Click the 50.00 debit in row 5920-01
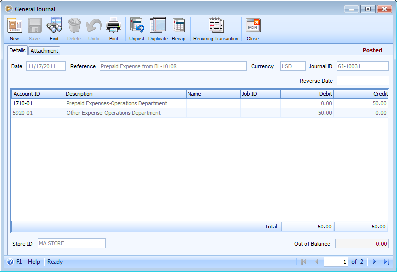The image size is (397, 272). (x=325, y=113)
